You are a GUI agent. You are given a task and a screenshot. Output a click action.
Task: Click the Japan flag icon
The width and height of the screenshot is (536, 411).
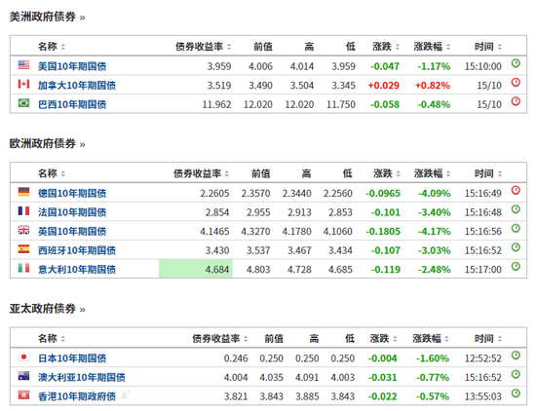(x=23, y=357)
